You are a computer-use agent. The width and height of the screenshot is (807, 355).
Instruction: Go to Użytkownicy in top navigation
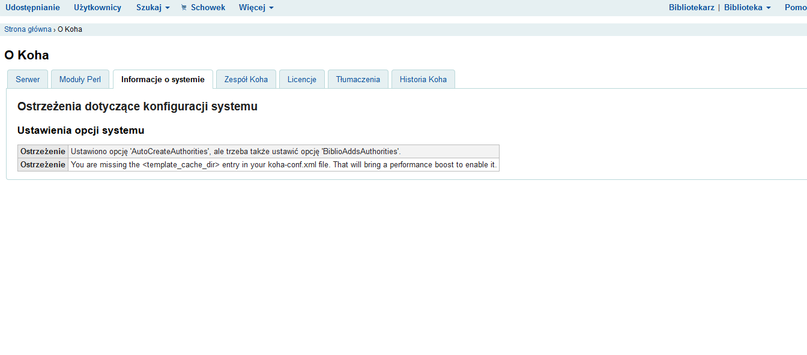(97, 7)
